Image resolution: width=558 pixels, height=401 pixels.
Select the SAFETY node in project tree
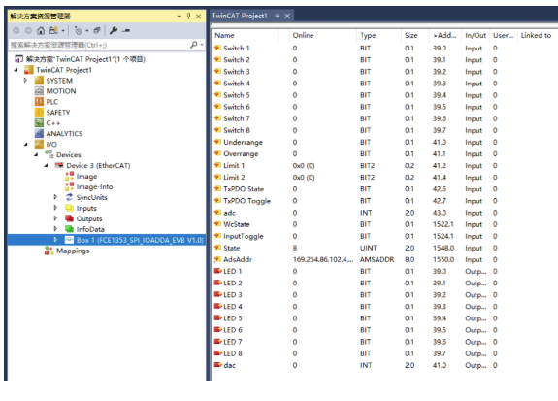pyautogui.click(x=58, y=113)
